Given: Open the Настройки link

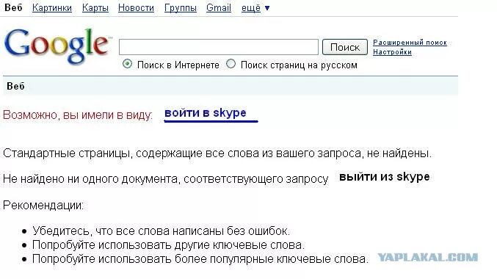Looking at the screenshot, I should (x=392, y=52).
